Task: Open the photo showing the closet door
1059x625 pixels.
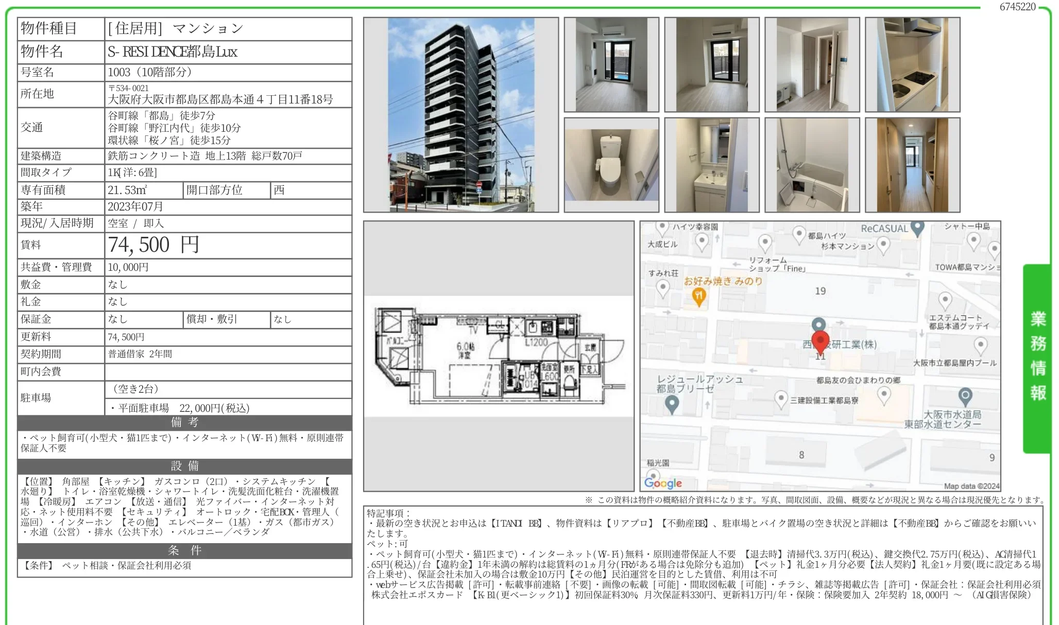Action: click(812, 65)
